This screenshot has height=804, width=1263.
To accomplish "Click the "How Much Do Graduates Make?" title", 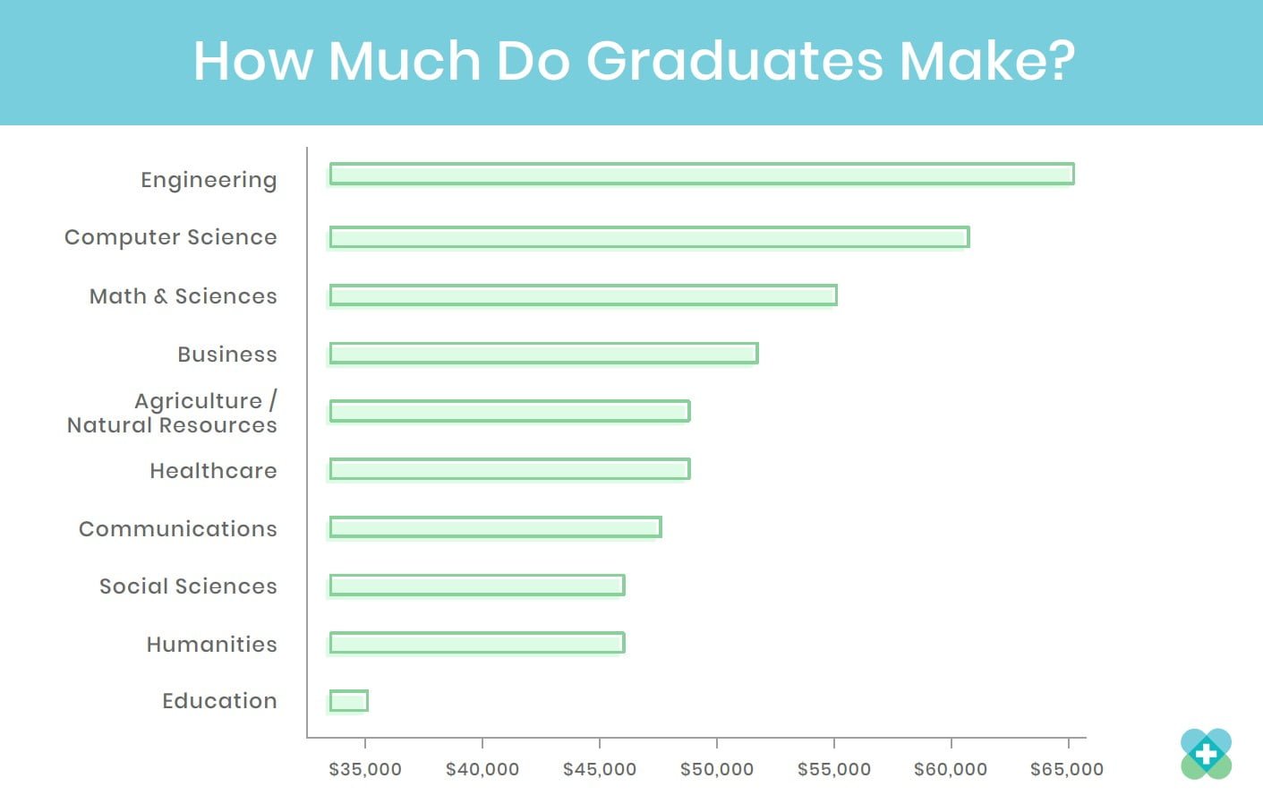I will [x=634, y=61].
